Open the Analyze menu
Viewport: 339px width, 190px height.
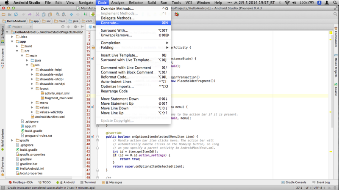[118, 3]
